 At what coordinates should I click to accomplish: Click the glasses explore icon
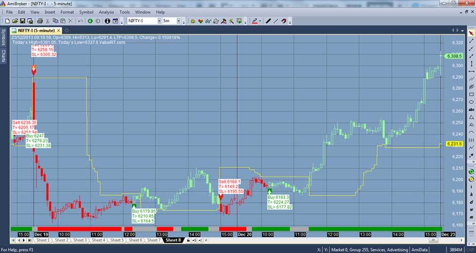pyautogui.click(x=208, y=21)
